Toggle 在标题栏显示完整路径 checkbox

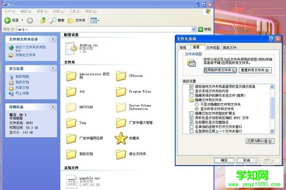pyautogui.click(x=191, y=122)
